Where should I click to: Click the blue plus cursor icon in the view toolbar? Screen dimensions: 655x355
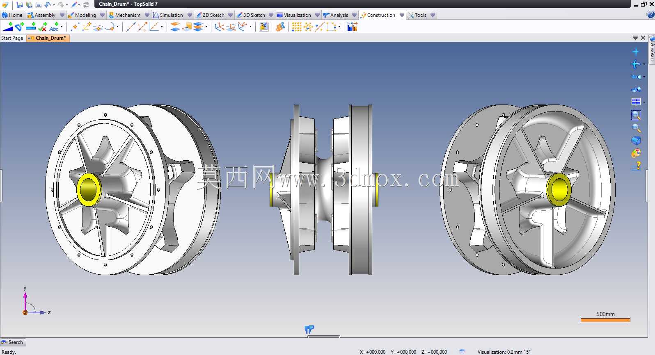coord(636,52)
